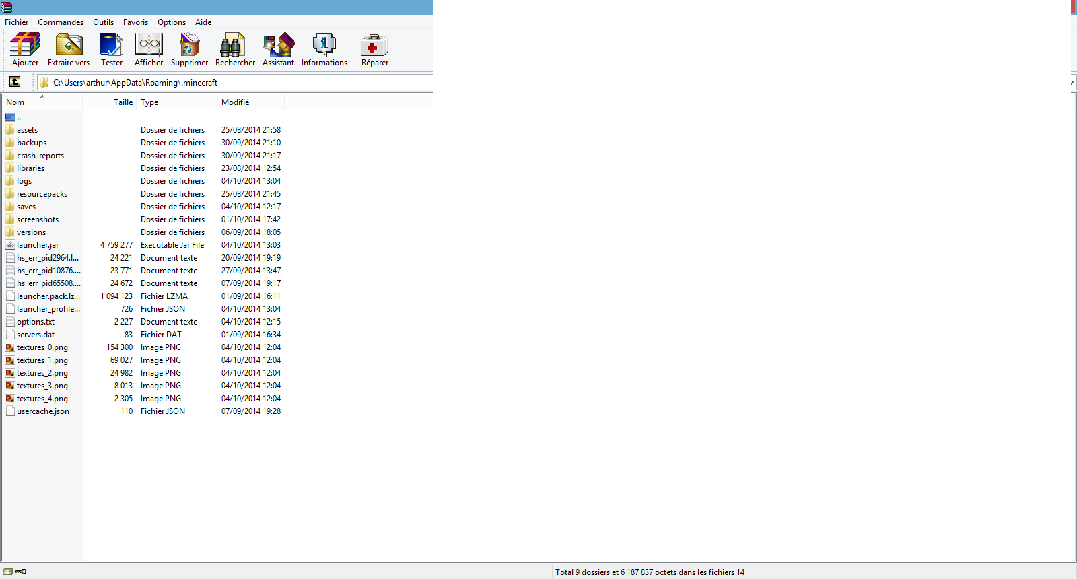Screen dimensions: 1077x579
Task: Open the Options menu
Action: point(172,22)
